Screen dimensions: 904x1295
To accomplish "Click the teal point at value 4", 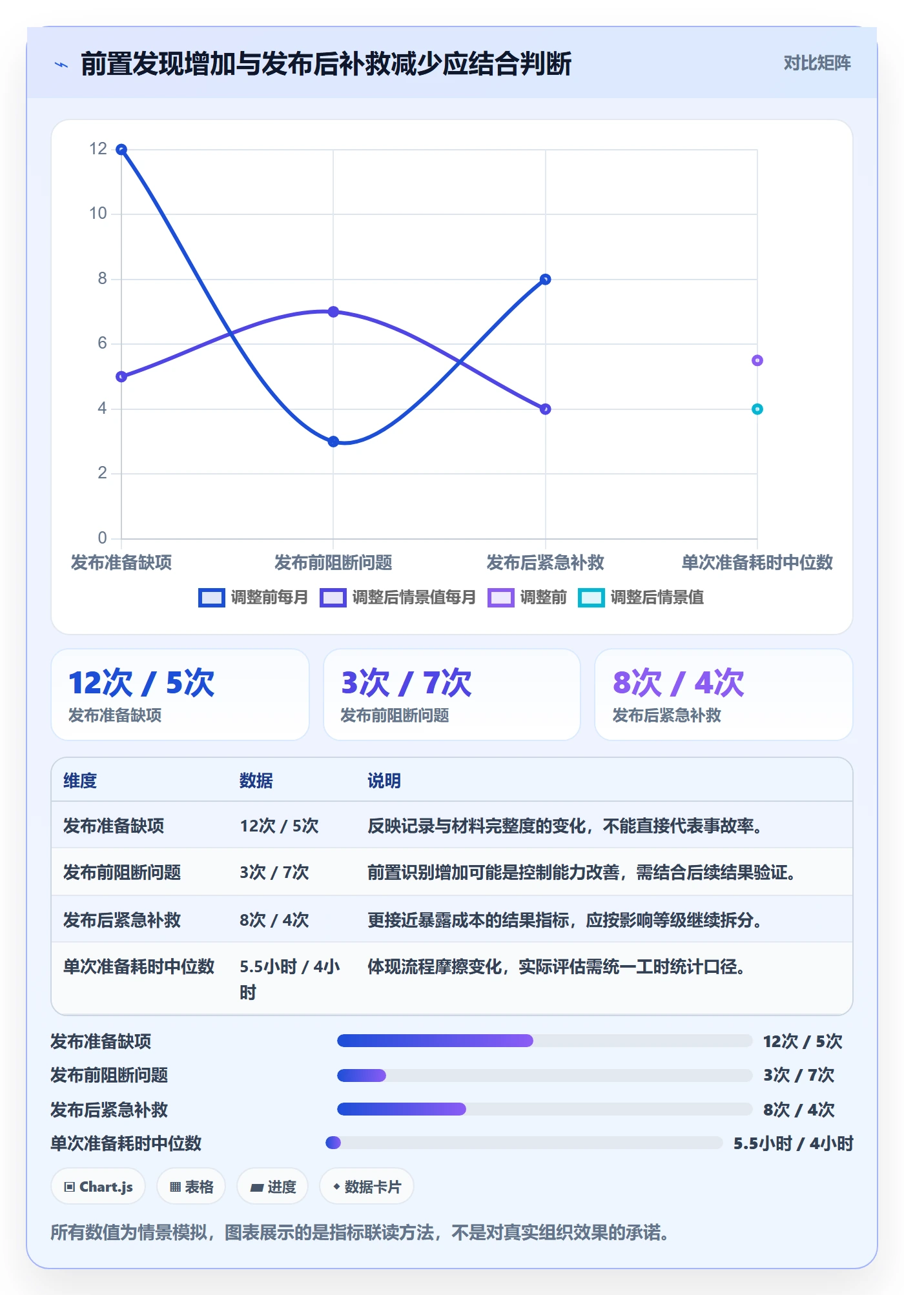I will (757, 409).
